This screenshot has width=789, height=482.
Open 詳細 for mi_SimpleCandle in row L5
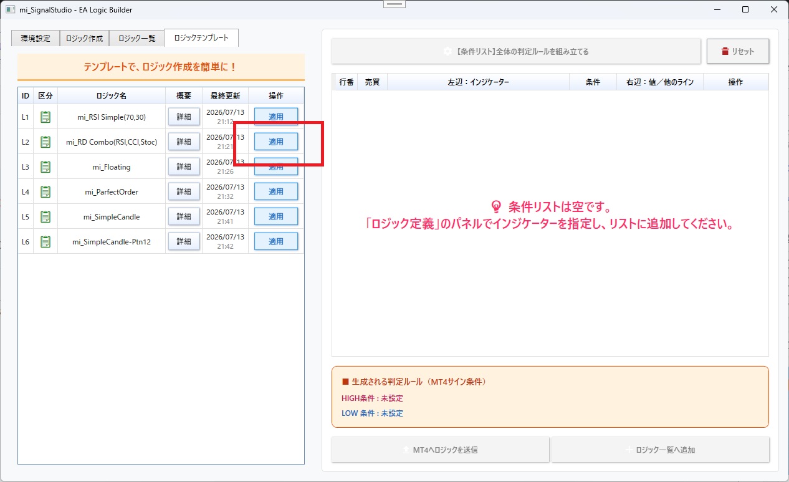point(184,216)
